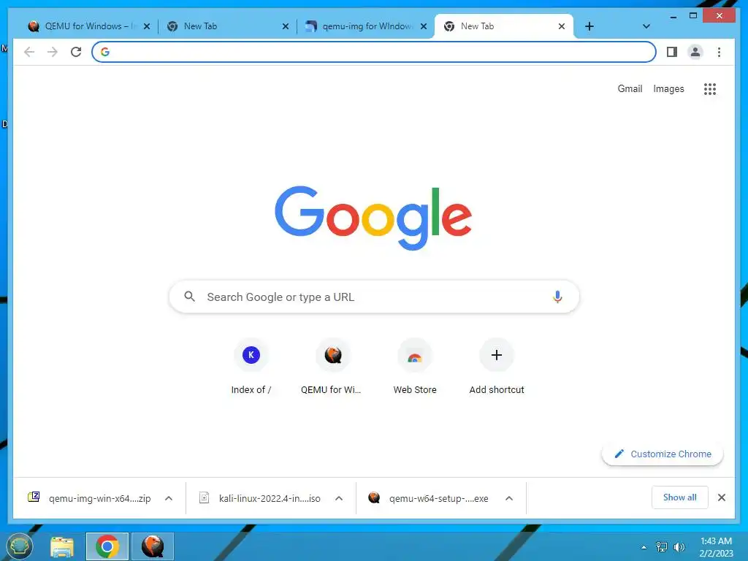
Task: Add a new shortcut tile
Action: [x=497, y=367]
